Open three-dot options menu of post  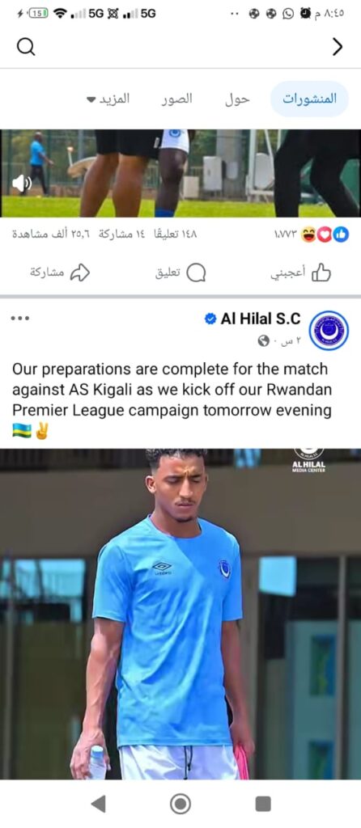pyautogui.click(x=20, y=319)
